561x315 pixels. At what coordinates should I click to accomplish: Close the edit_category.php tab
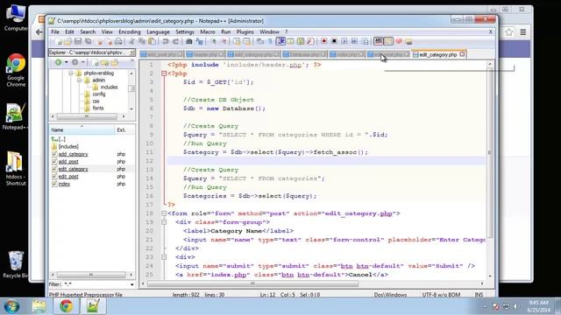(462, 54)
